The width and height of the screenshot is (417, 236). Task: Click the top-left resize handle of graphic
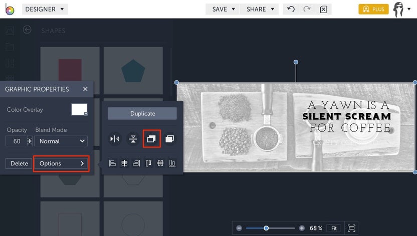(x=176, y=83)
